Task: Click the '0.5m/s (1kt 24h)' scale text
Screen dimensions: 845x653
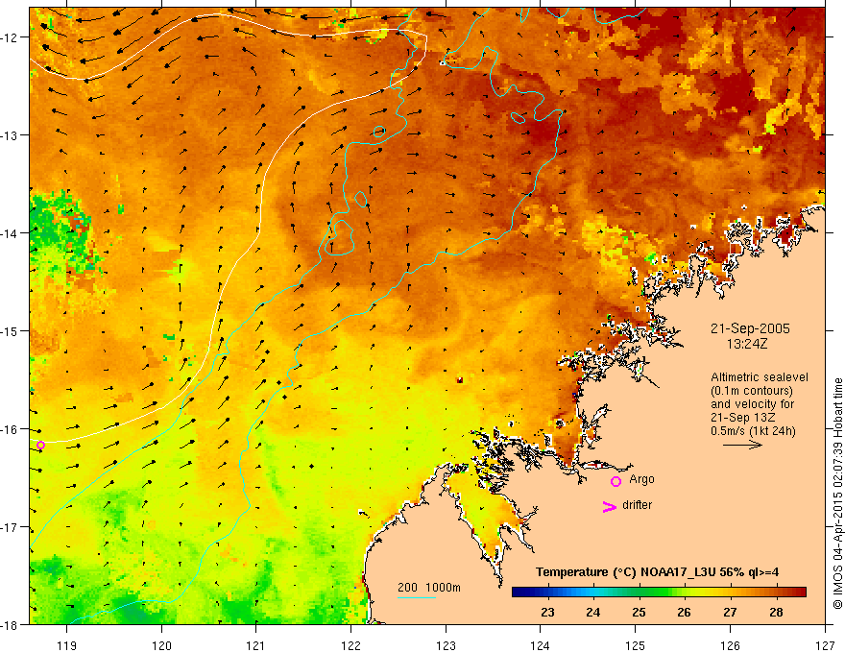Action: tap(754, 431)
